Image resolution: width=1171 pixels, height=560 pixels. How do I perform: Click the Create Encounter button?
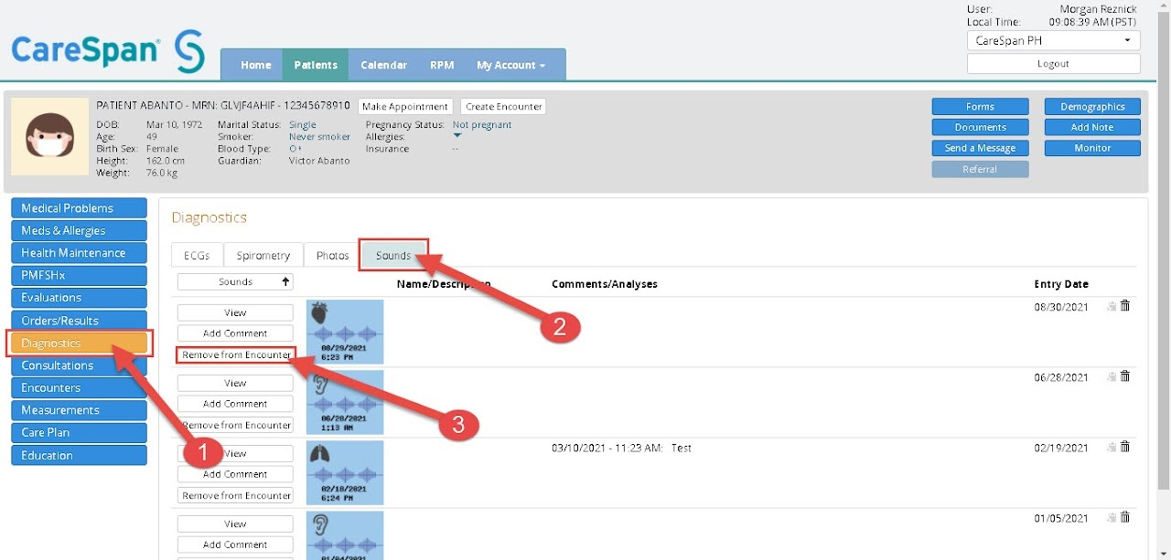503,107
